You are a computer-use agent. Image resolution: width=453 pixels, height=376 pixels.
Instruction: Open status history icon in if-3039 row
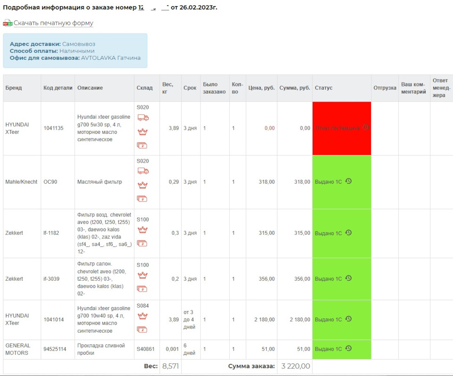point(348,278)
